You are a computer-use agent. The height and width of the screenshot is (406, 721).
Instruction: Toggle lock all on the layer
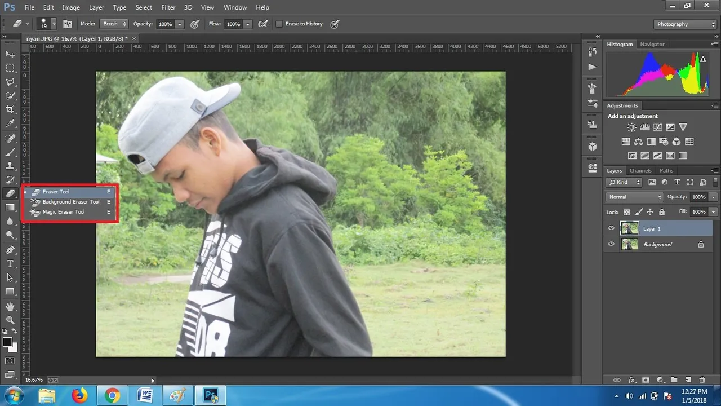pyautogui.click(x=662, y=212)
